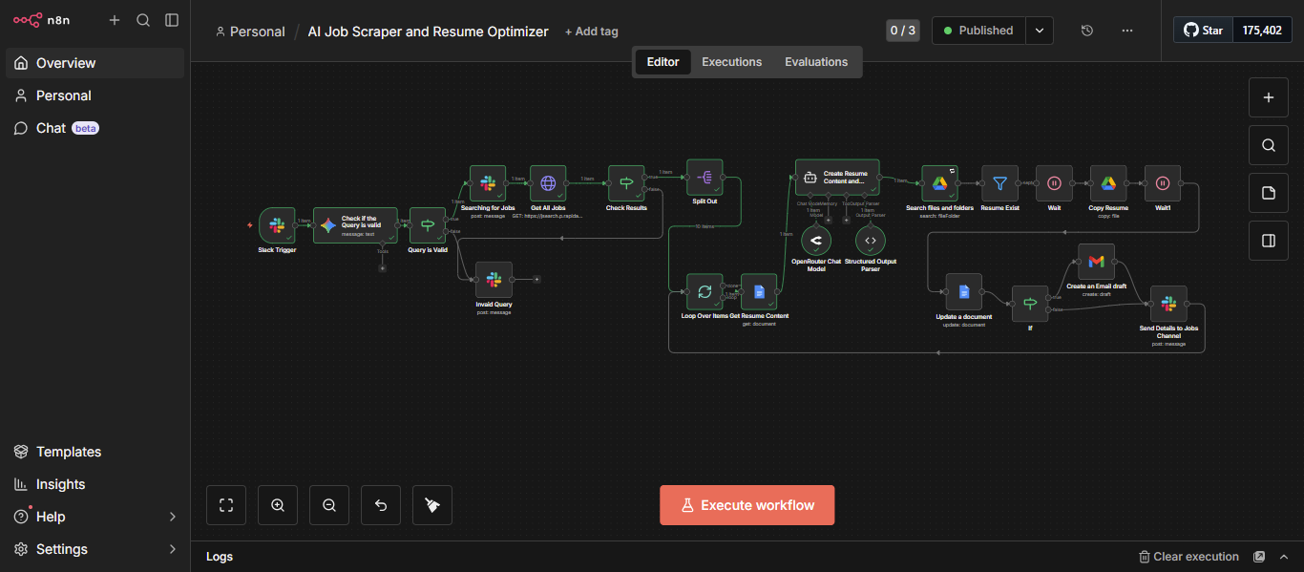1304x572 pixels.
Task: Expand the Logs panel chevron
Action: click(1284, 557)
